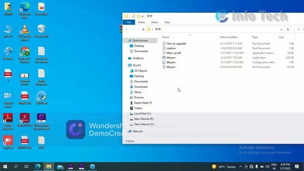Image resolution: width=304 pixels, height=171 pixels.
Task: Open Home tab in Explorer ribbon
Action: point(142,22)
